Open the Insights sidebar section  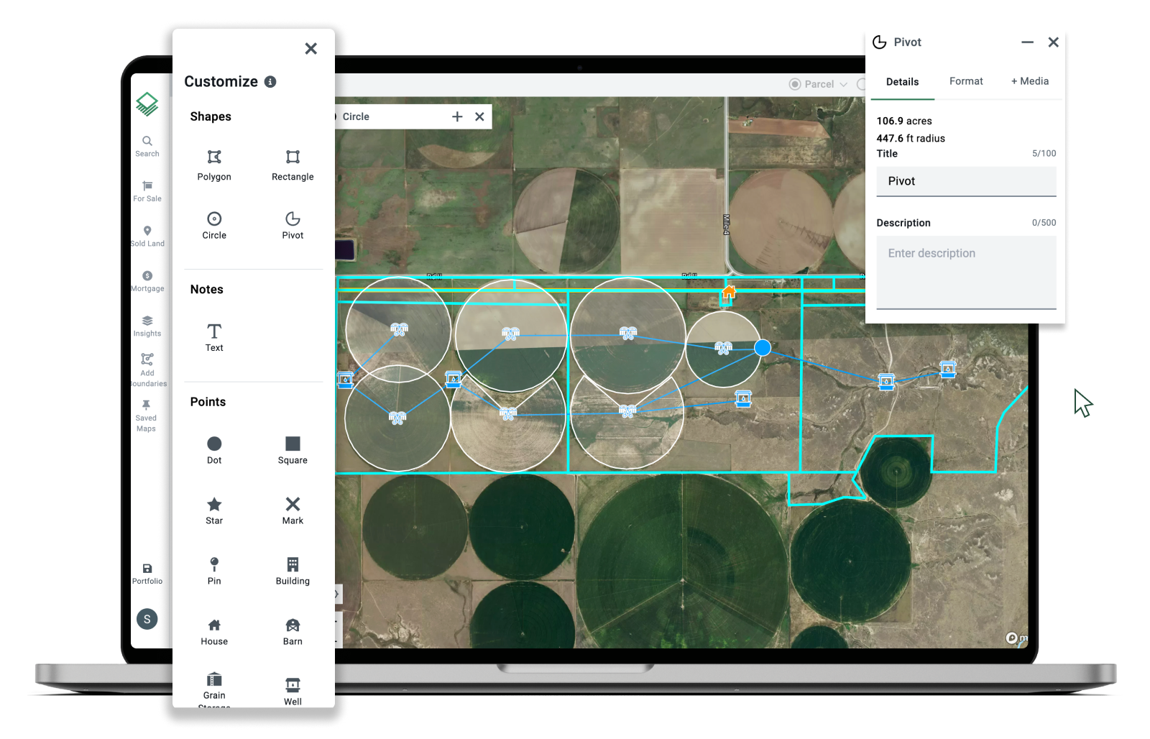tap(147, 325)
